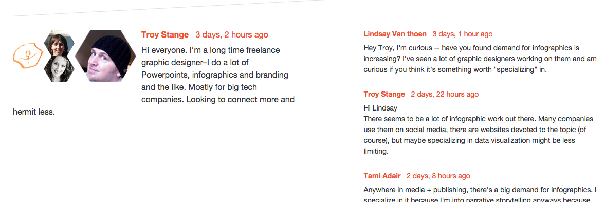605x202 pixels.
Task: Click the thin divider line above the post
Action: coord(168,8)
